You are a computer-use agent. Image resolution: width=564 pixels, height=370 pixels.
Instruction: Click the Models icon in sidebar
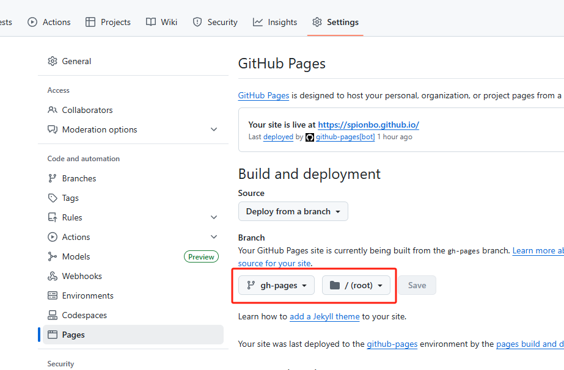pyautogui.click(x=53, y=256)
